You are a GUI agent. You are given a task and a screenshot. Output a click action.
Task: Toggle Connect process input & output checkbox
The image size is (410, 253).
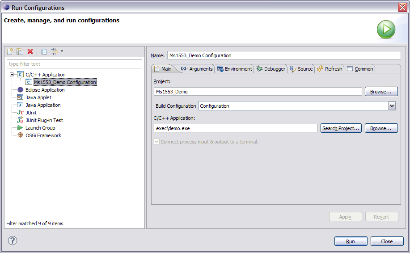click(156, 141)
